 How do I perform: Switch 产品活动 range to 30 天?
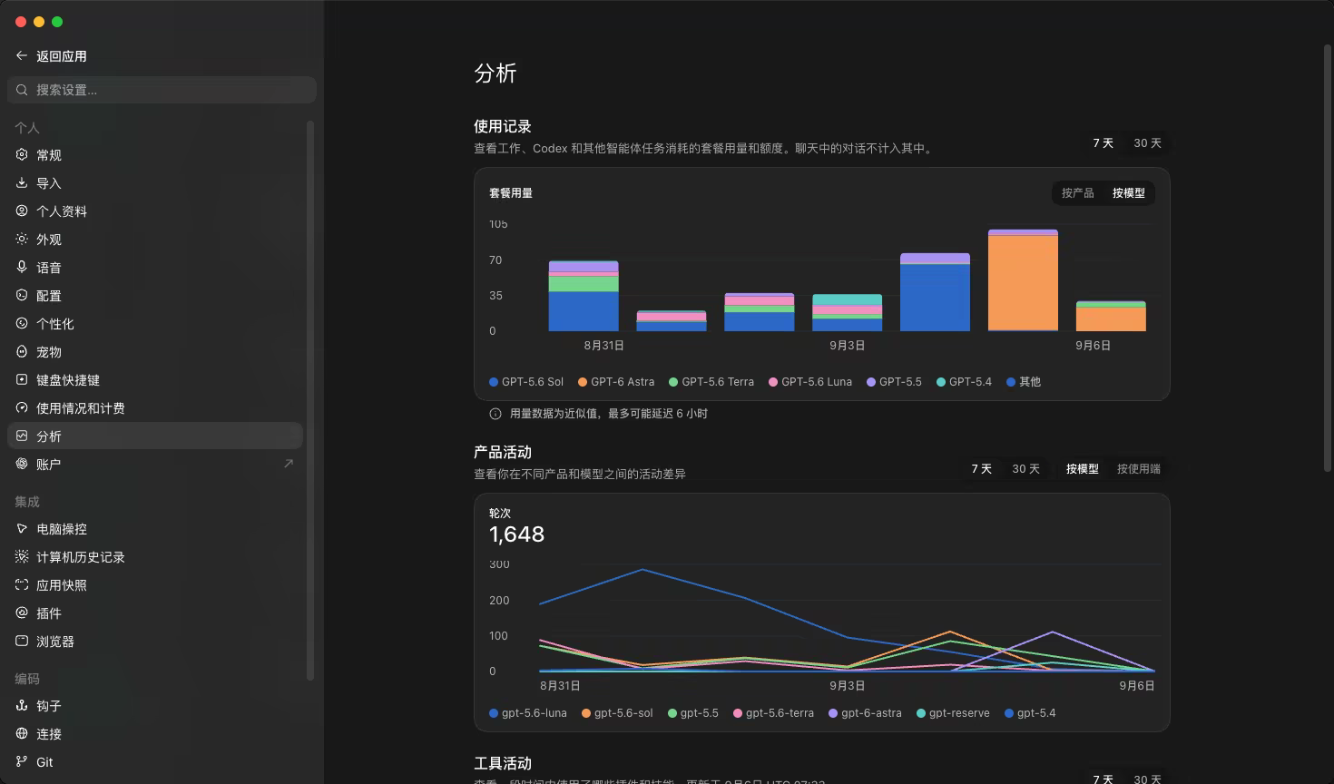(x=1025, y=469)
